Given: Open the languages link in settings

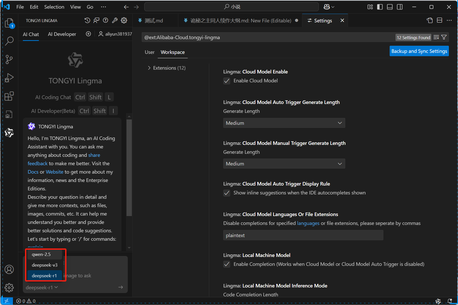Looking at the screenshot, I should tap(308, 223).
